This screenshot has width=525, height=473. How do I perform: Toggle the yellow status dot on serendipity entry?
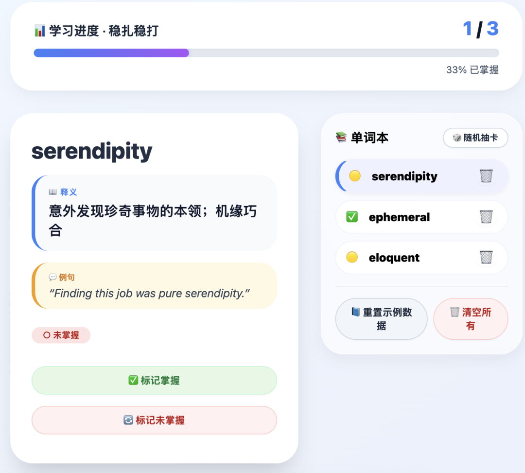[x=355, y=176]
